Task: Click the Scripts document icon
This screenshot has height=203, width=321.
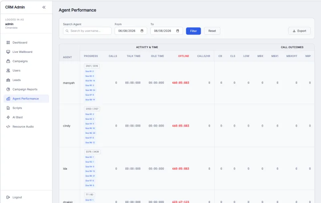Action: (8, 108)
